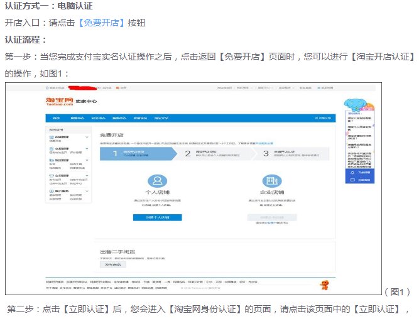Click the 发布商品 button under 出售二手闲置
Image resolution: width=419 pixels, height=319 pixels.
(x=113, y=264)
